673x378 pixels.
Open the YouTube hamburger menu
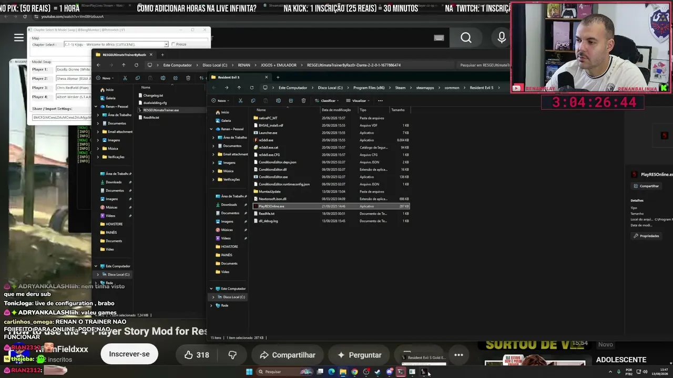pos(19,37)
